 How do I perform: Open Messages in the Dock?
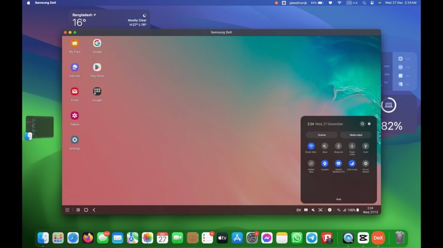click(x=103, y=238)
